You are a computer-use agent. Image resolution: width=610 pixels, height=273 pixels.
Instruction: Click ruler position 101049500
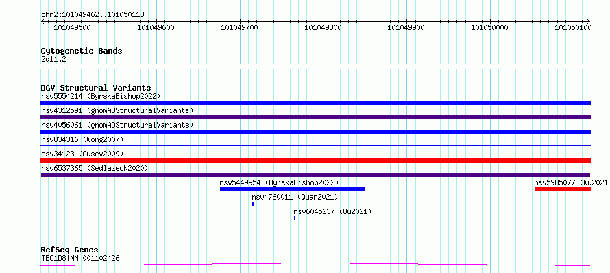pyautogui.click(x=72, y=27)
